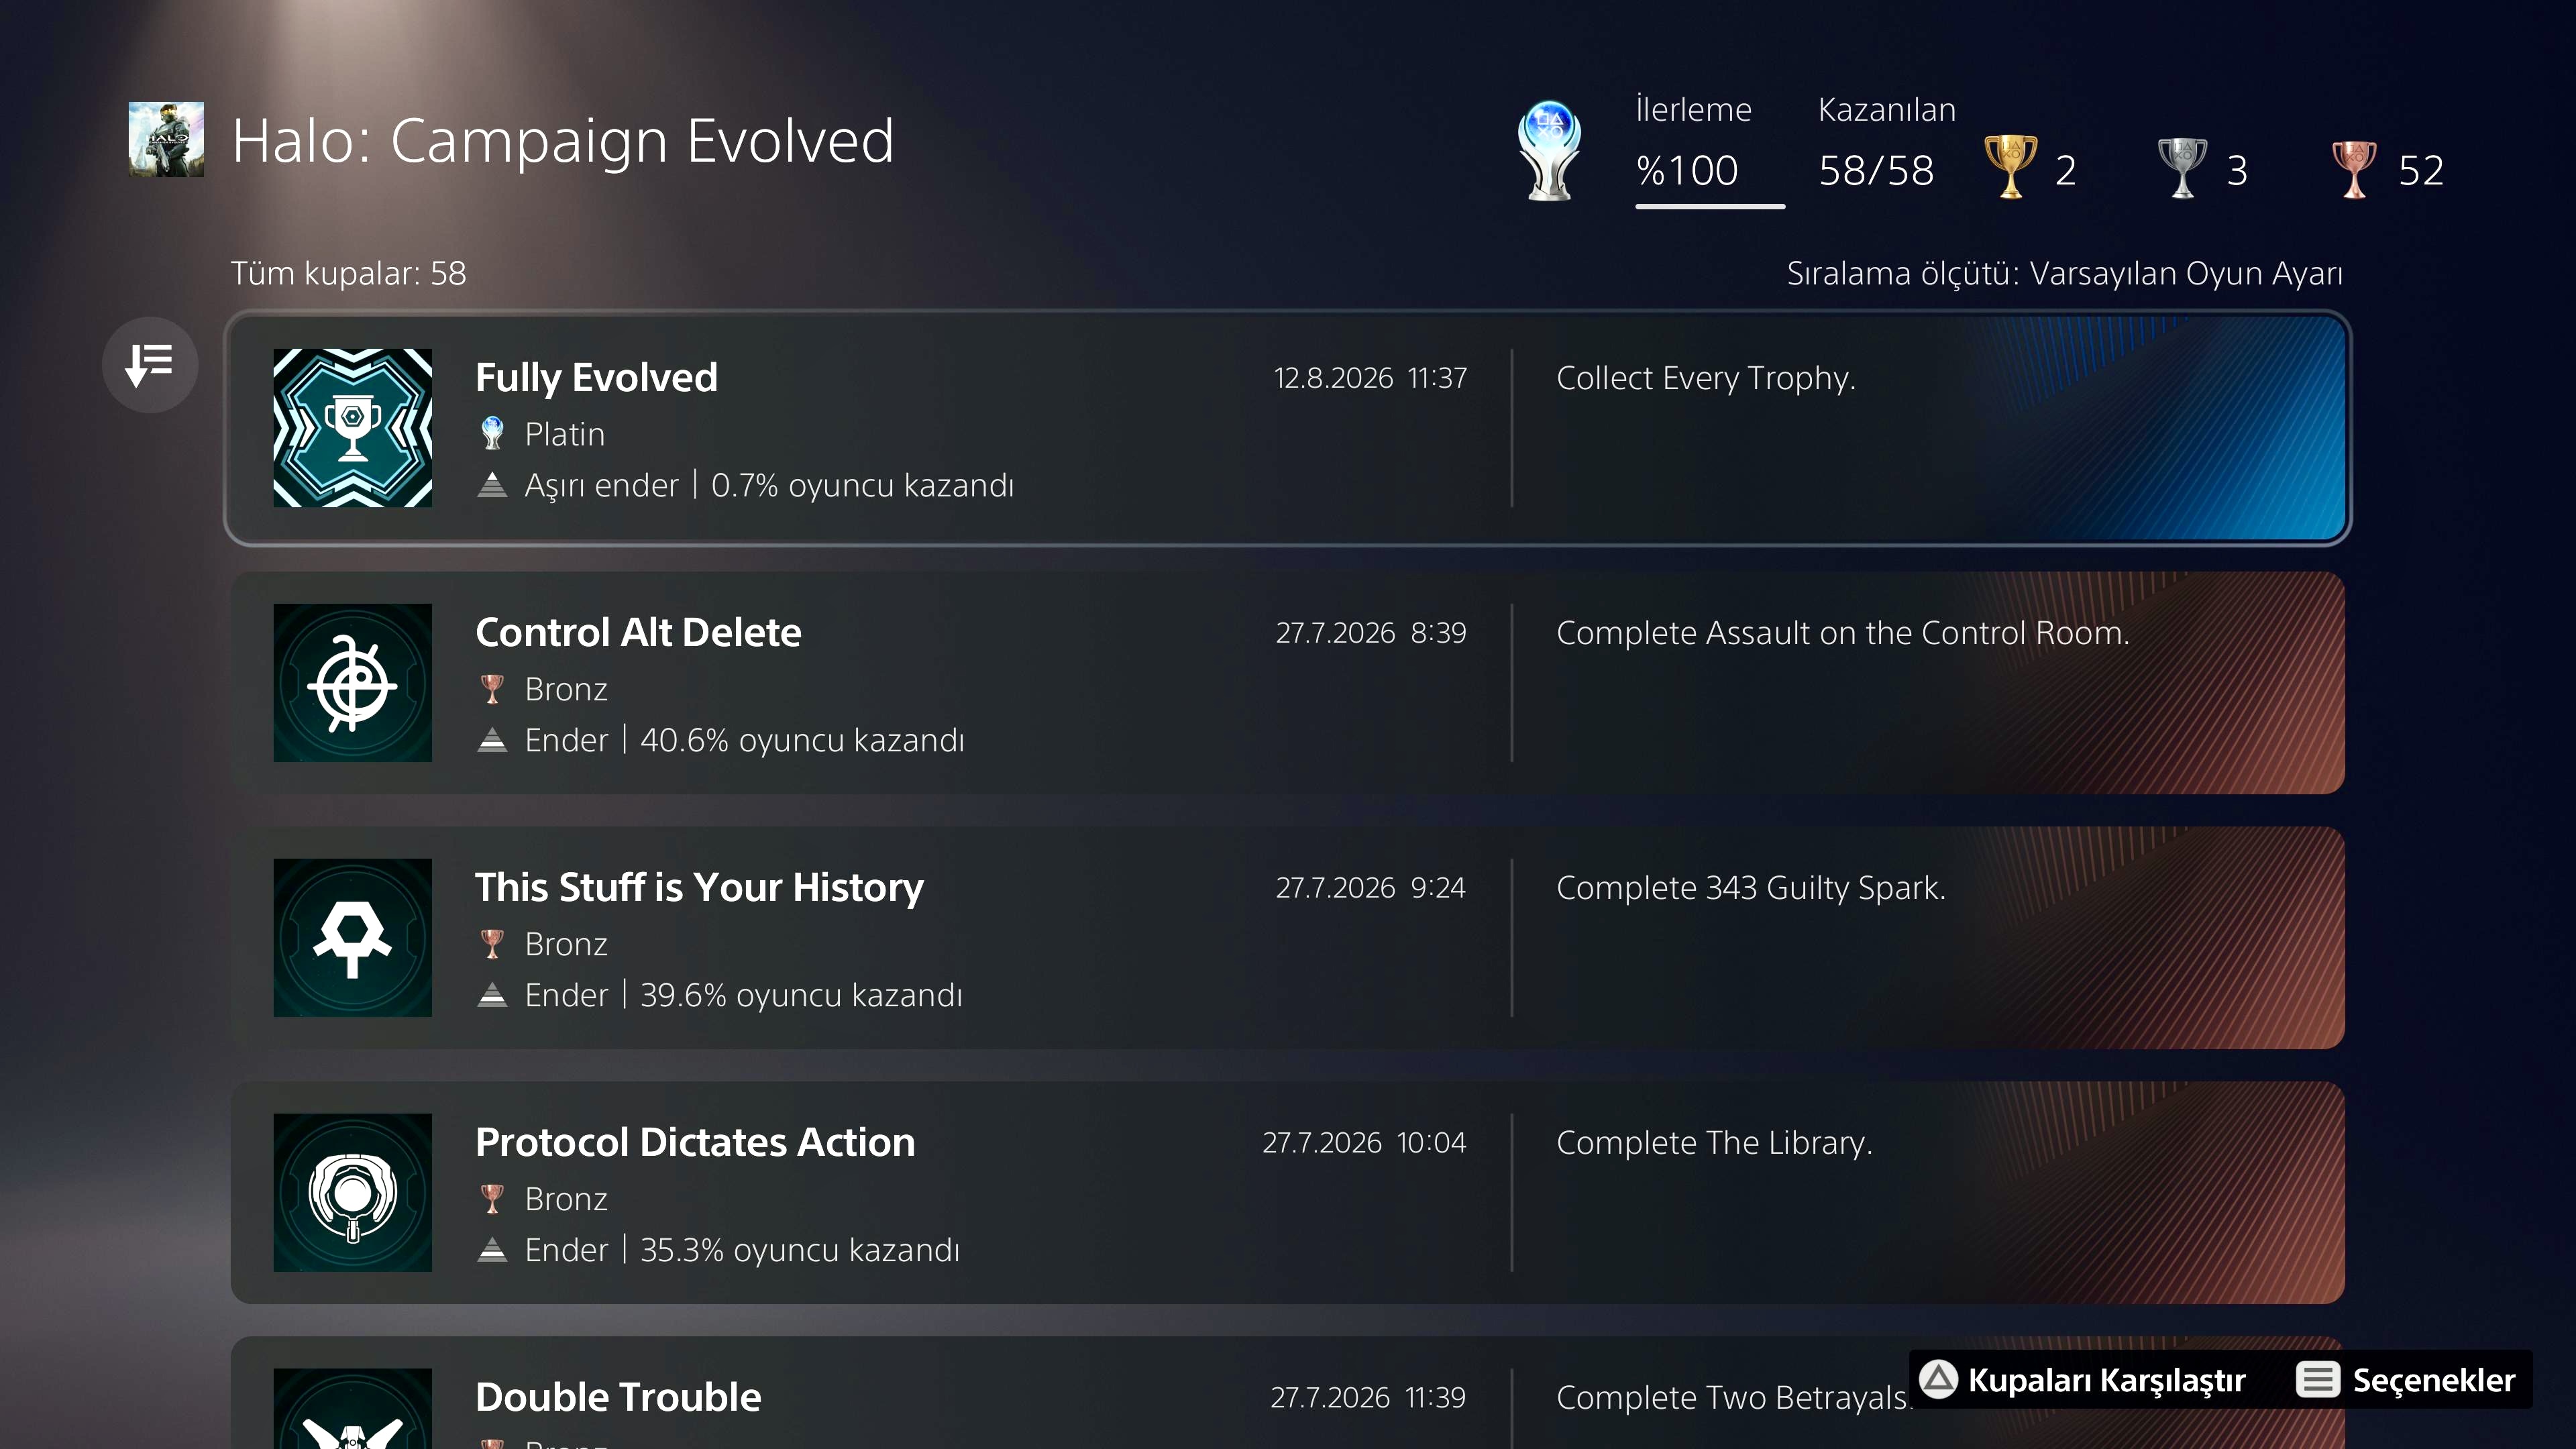Open the Control Alt Delete trophy title
The height and width of the screenshot is (1449, 2576).
coord(638,633)
